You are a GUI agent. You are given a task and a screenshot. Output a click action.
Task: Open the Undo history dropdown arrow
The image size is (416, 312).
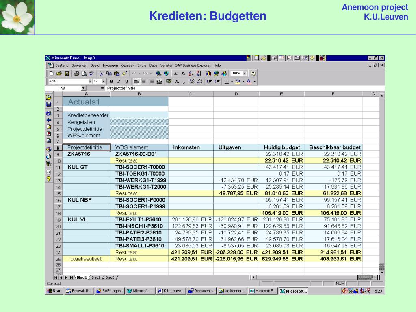point(140,73)
